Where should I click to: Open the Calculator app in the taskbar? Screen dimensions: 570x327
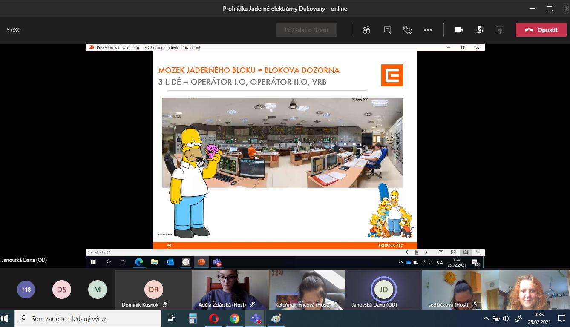(x=193, y=318)
